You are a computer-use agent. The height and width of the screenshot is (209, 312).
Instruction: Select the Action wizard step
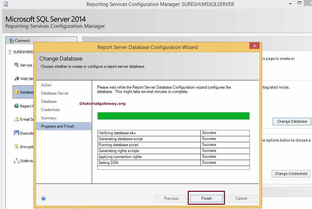[46, 85]
